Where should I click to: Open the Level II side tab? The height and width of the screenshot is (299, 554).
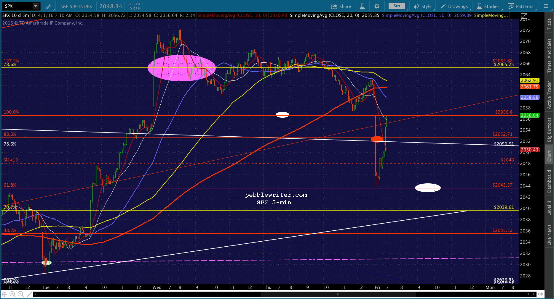(549, 208)
